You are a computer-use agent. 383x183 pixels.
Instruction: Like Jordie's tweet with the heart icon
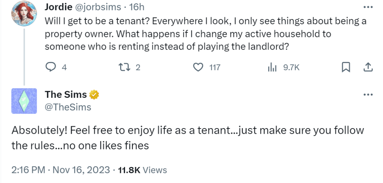197,68
